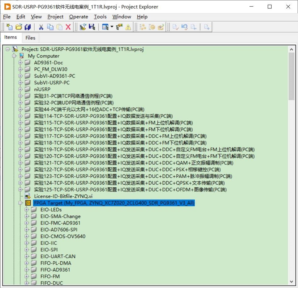Viewport: 298px width, 288px height.
Task: Click the document with arrow source control icon
Action: click(193, 27)
